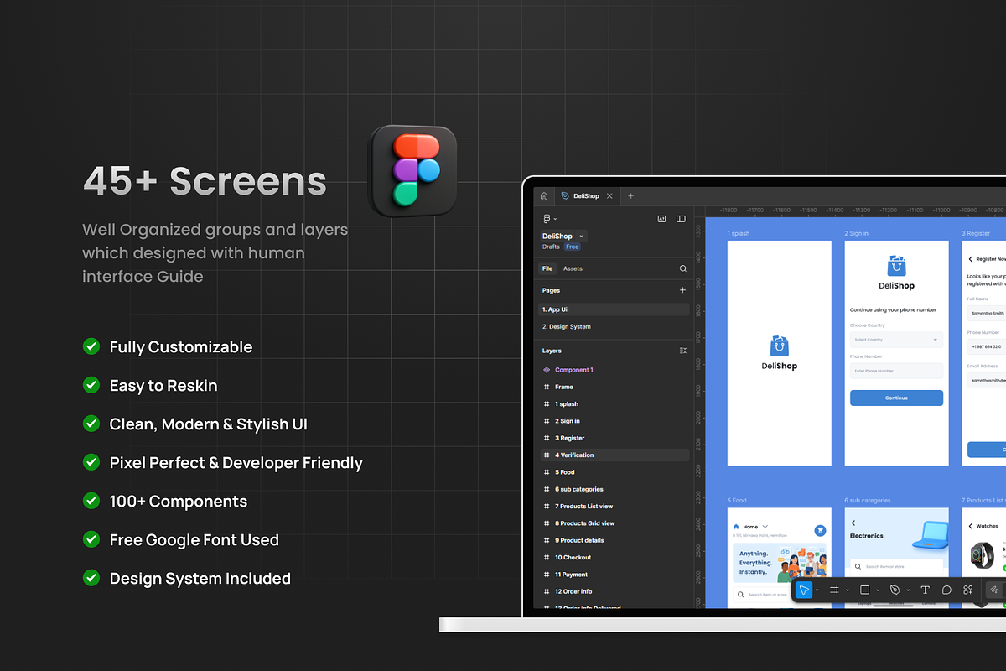Viewport: 1006px width, 671px height.
Task: Open the Figma home icon tab
Action: point(544,196)
